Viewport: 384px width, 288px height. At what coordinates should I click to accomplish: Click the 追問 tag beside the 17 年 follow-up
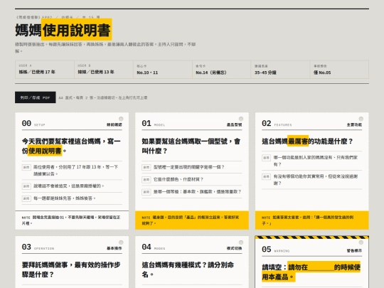coord(26,167)
